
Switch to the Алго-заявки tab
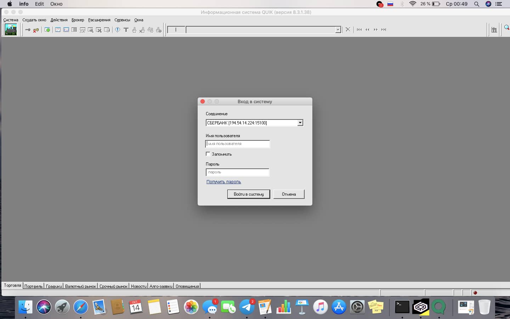click(x=161, y=286)
